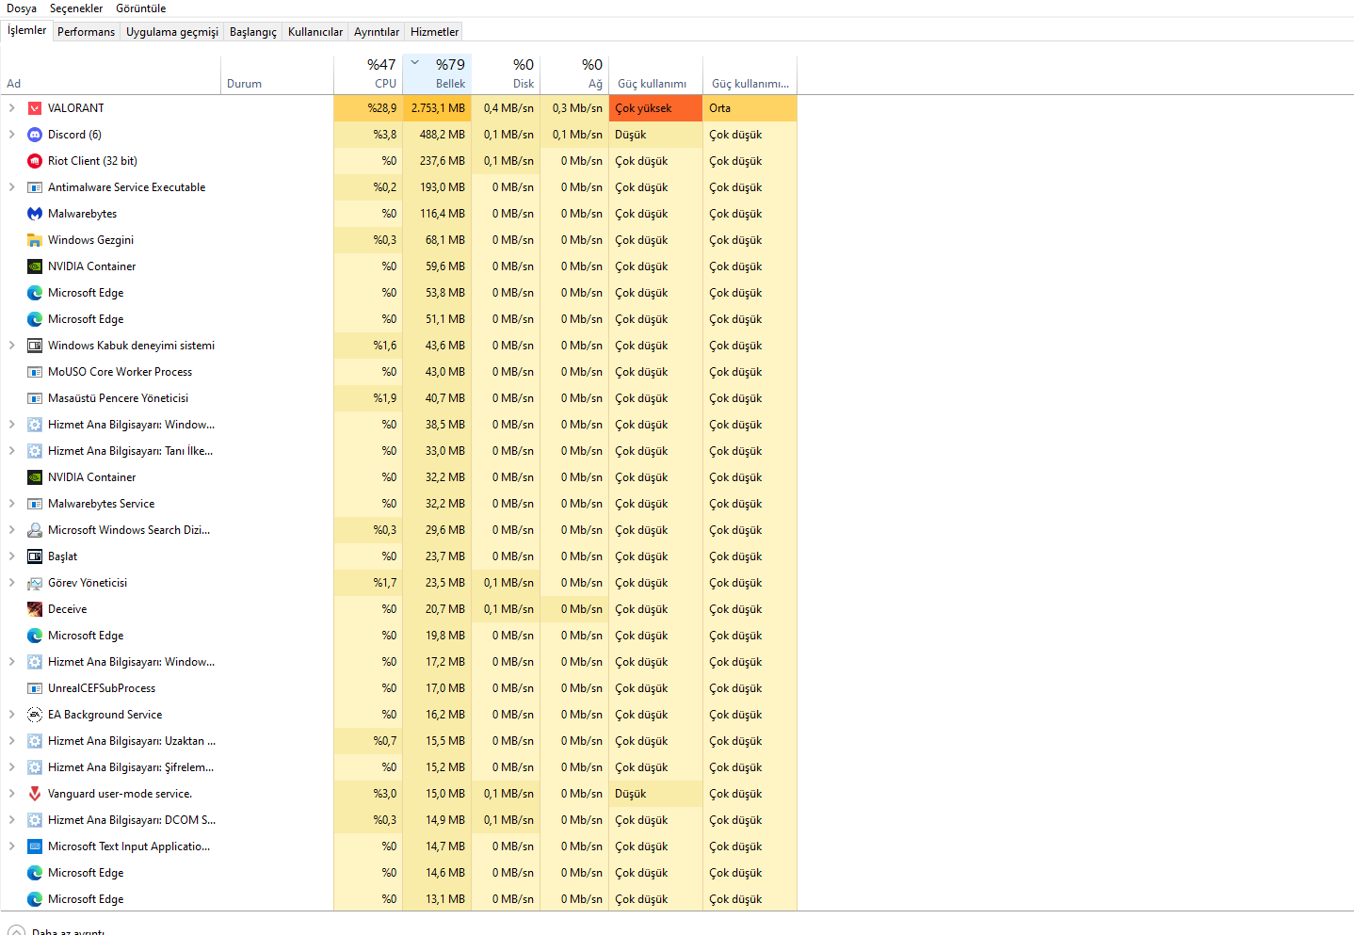Viewport: 1354px width, 935px height.
Task: Switch to the Uygulama geçmişi tab
Action: (x=172, y=32)
